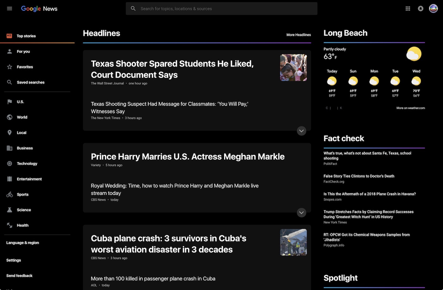Click the Fact check heading
The image size is (443, 290).
[x=344, y=138]
